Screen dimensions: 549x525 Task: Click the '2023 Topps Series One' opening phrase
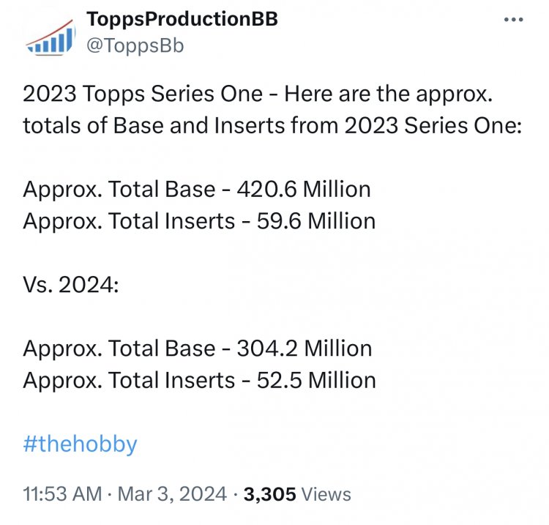pos(143,94)
